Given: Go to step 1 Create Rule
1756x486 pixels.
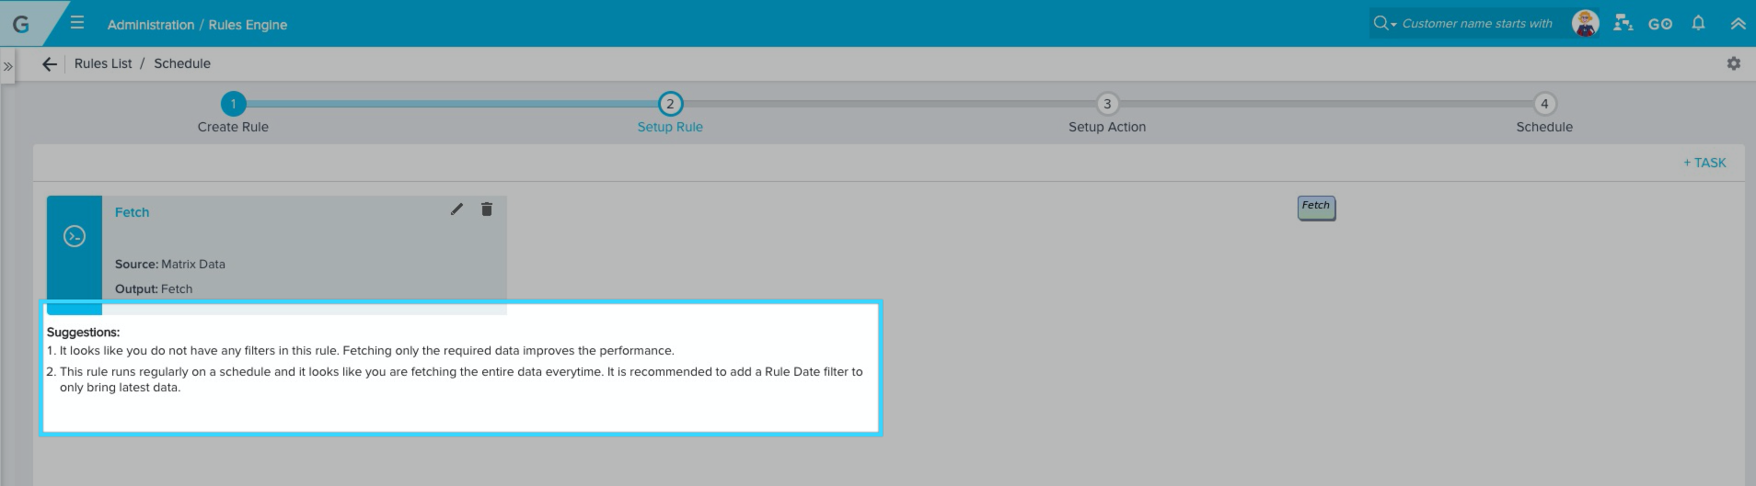Looking at the screenshot, I should click(x=233, y=104).
